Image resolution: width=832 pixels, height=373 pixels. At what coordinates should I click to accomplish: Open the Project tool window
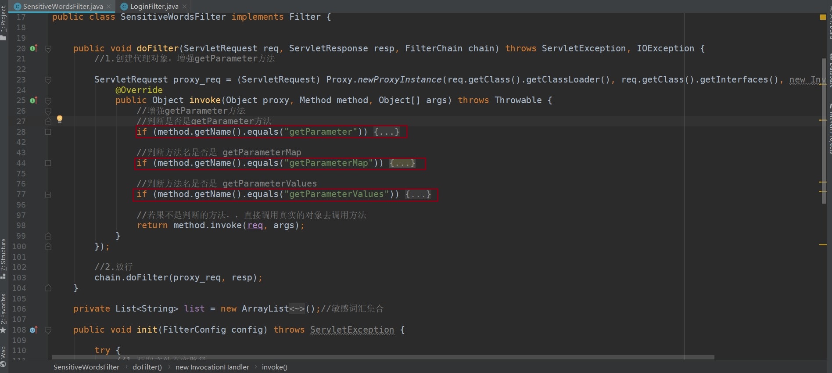(4, 23)
